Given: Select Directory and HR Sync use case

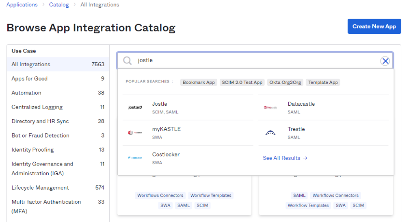Looking at the screenshot, I should [x=58, y=121].
